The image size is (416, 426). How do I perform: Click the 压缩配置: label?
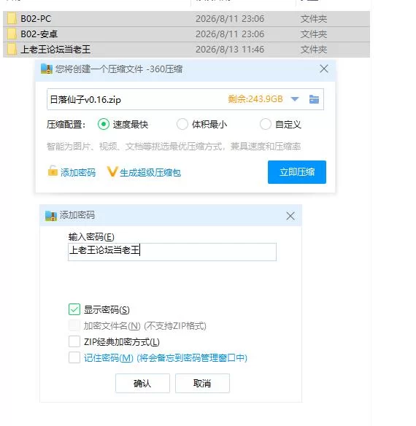coord(66,125)
